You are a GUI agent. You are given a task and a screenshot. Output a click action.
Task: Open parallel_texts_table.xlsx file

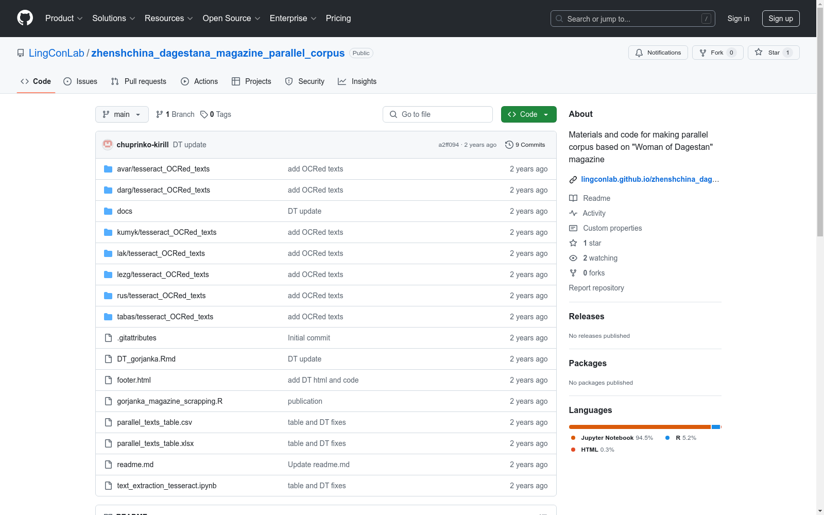point(156,443)
